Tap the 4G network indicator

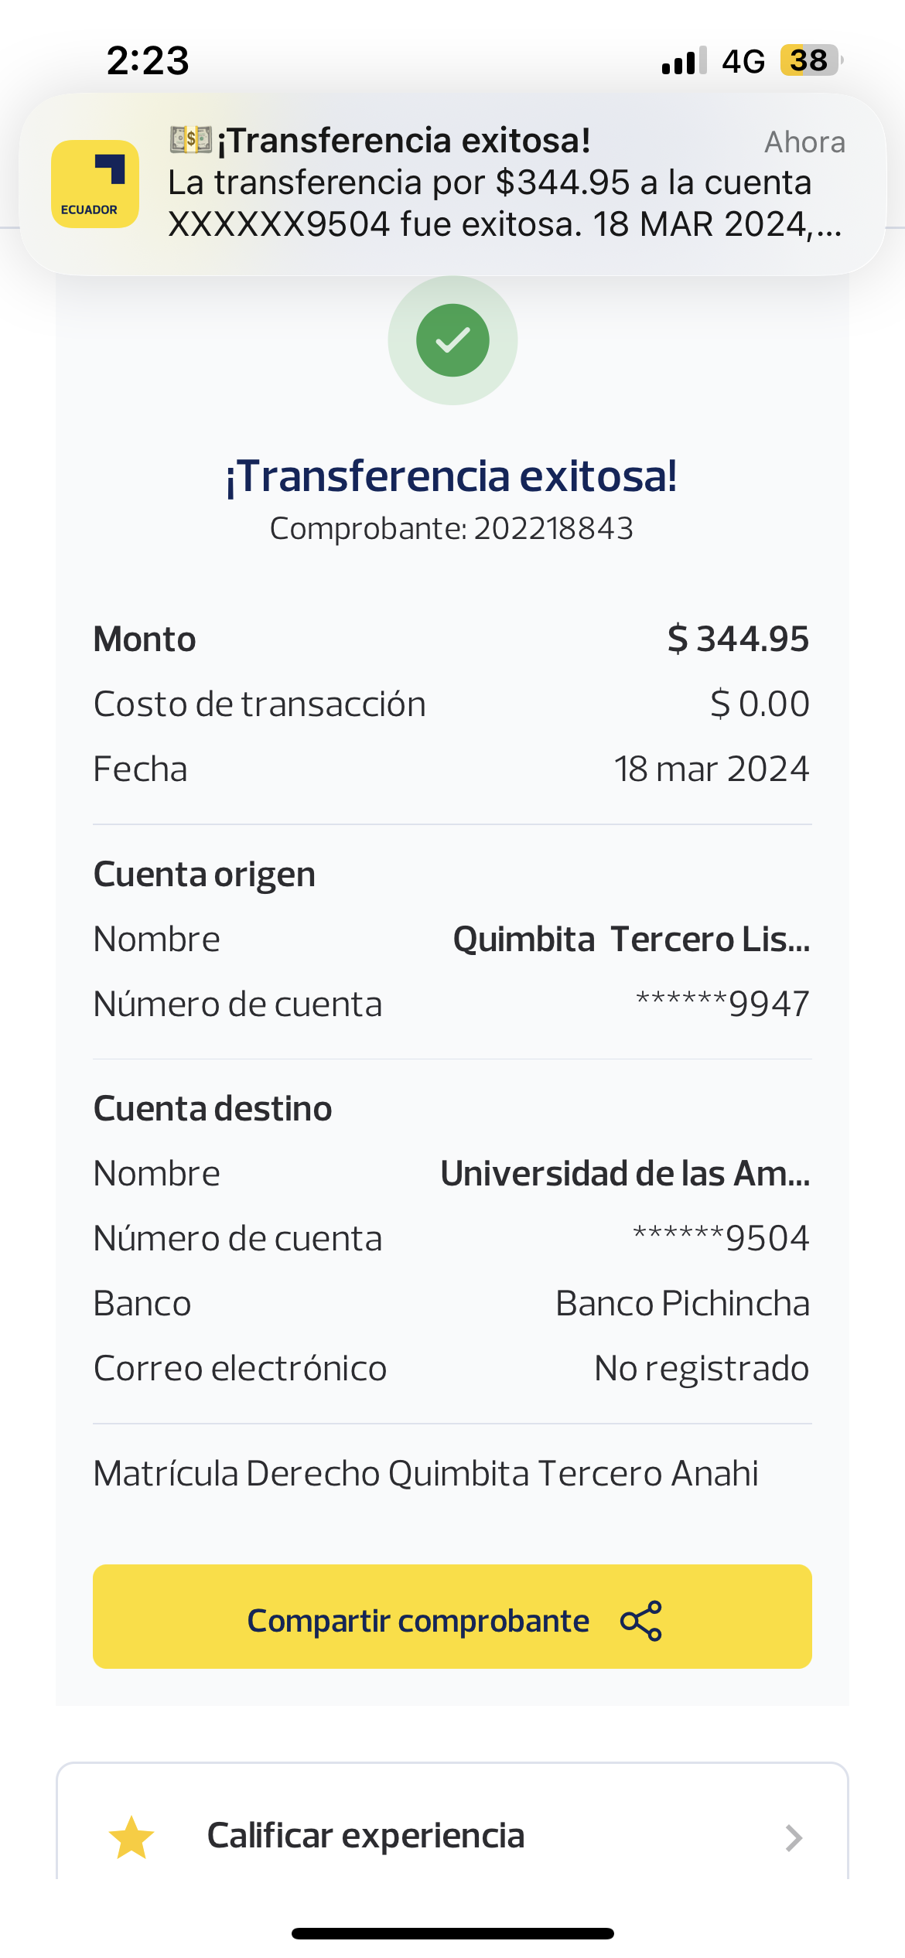tap(743, 60)
